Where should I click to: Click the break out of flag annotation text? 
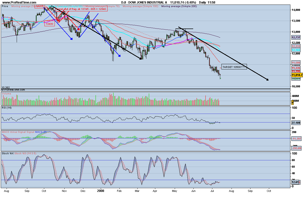pyautogui.click(x=81, y=9)
